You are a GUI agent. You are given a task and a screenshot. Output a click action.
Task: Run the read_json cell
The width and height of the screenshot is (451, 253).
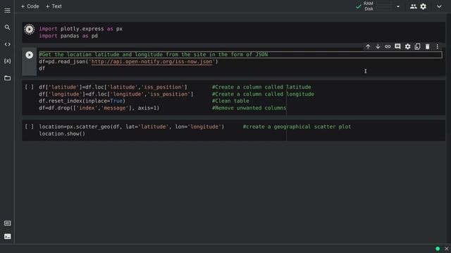pos(29,55)
